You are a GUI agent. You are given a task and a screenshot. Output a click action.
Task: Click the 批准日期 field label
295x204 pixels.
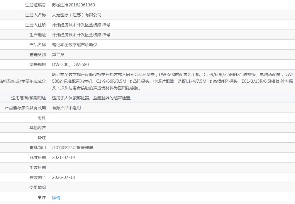38,158
